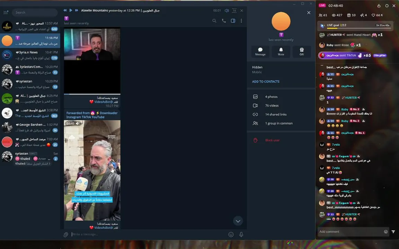The height and width of the screenshot is (249, 399).
Task: Open the 7:03 AM chat with 25 unread
Action: tap(30, 142)
